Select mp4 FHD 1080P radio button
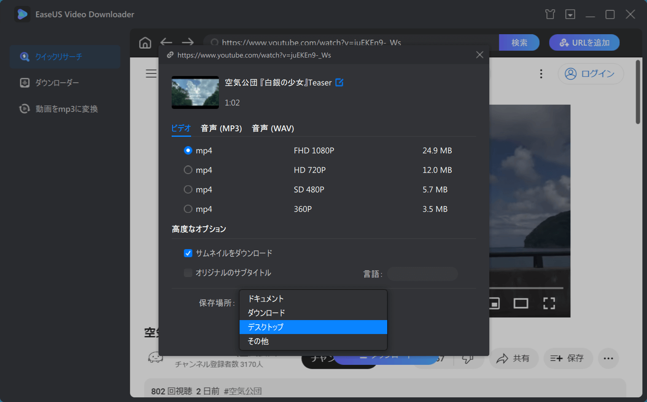Image resolution: width=647 pixels, height=402 pixels. click(188, 150)
